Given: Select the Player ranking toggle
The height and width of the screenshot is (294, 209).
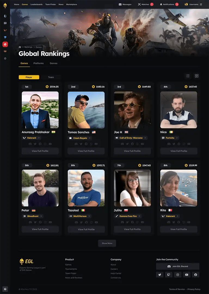Looking at the screenshot, I should point(29,77).
